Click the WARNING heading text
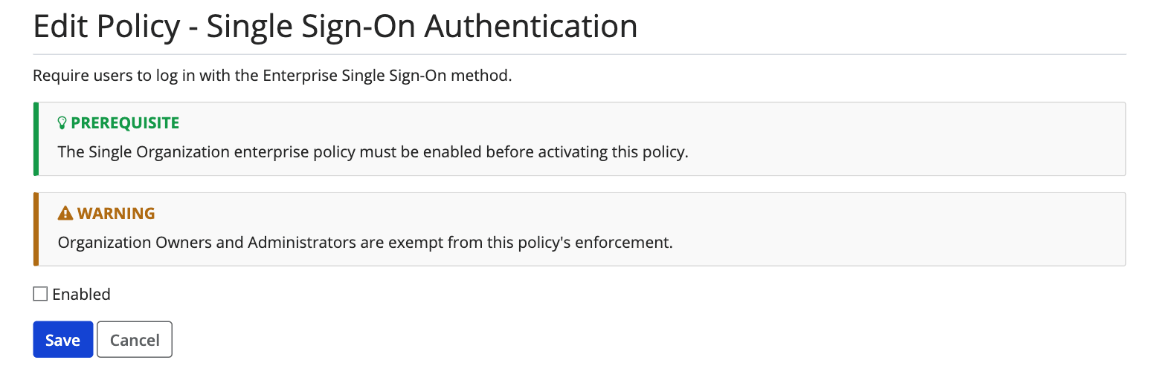 click(x=116, y=214)
